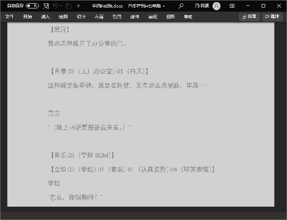Click the Save icon in title bar
The height and width of the screenshot is (220, 287).
[46, 6]
